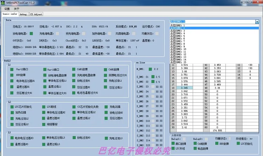This screenshot has width=263, height=156.
Task: Click the CAN1故障 green indicator
Action: tap(74, 69)
